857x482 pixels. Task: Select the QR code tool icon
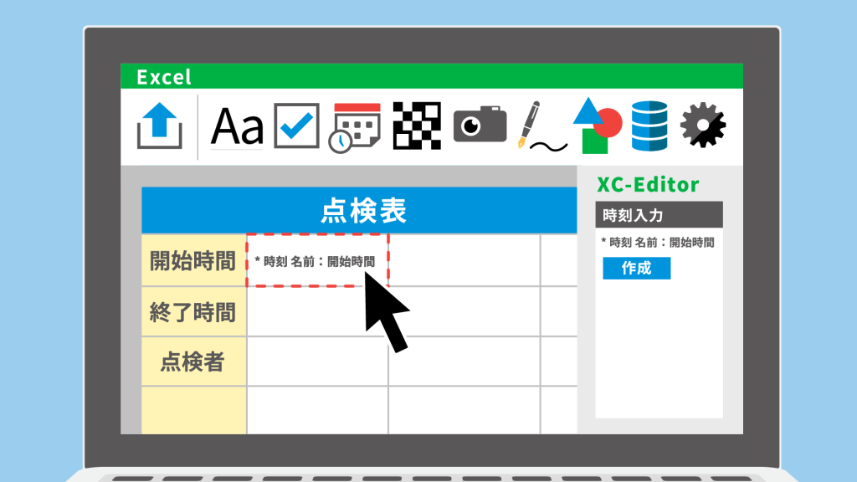pos(417,126)
